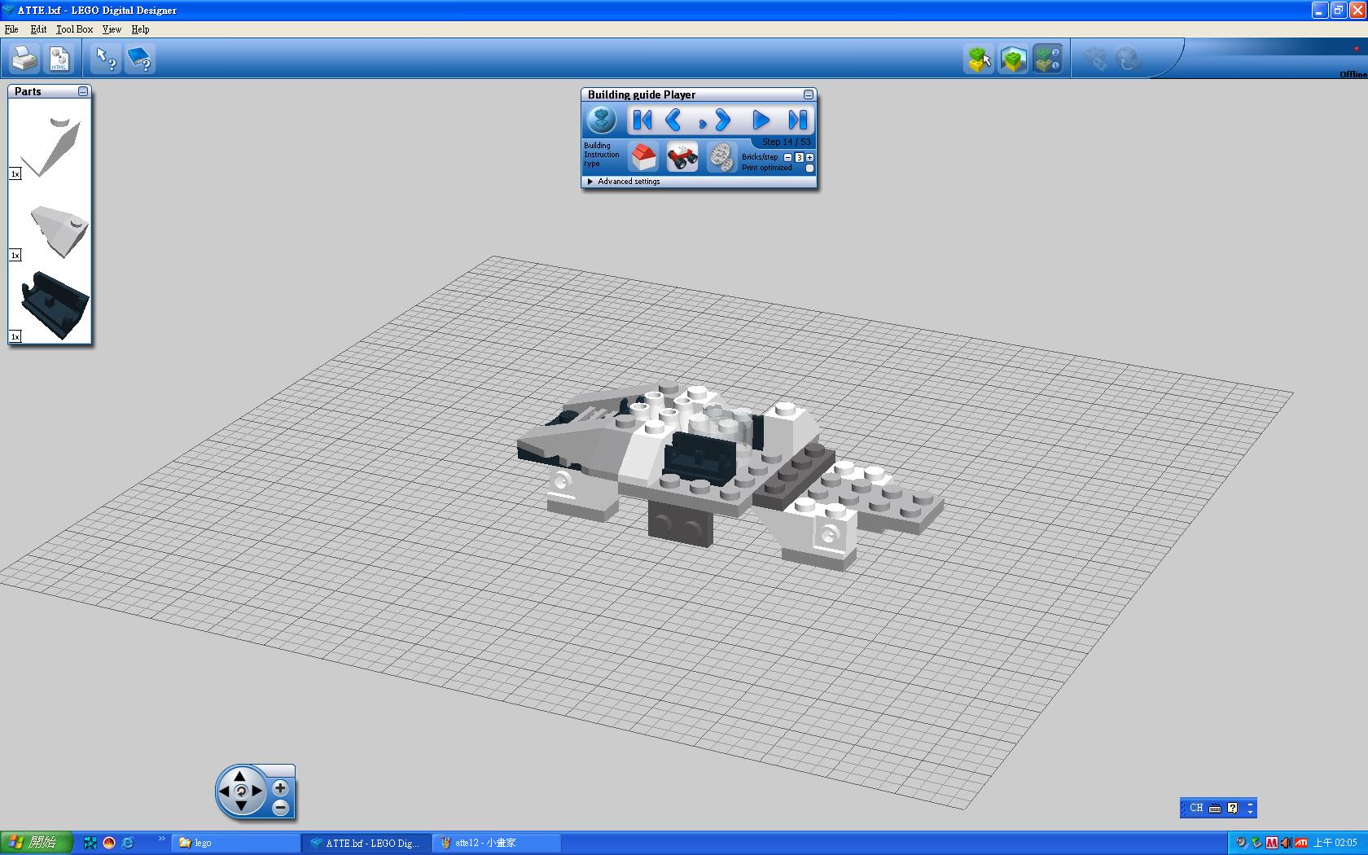Switch to Build mode with the cursor brick icon
The height and width of the screenshot is (855, 1368).
[x=979, y=59]
